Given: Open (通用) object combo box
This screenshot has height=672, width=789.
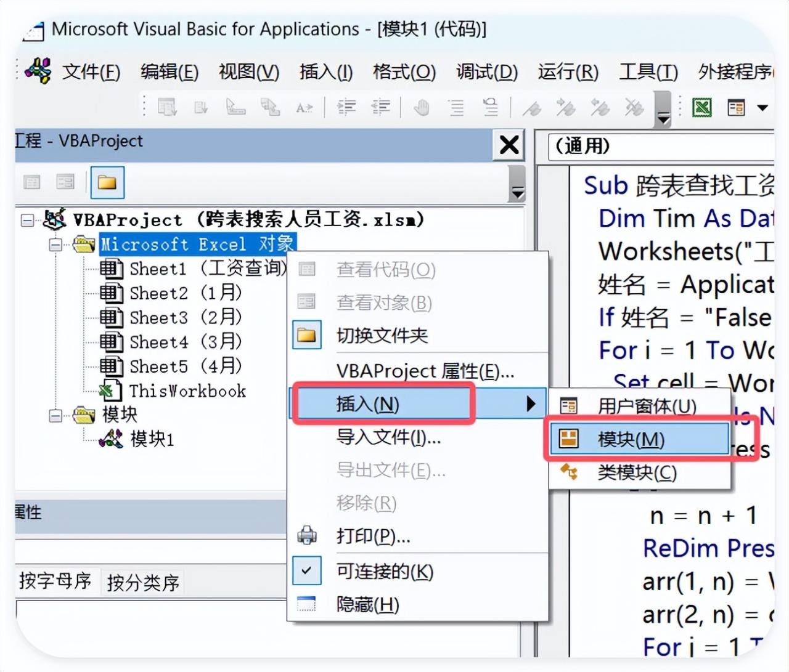Looking at the screenshot, I should click(661, 146).
